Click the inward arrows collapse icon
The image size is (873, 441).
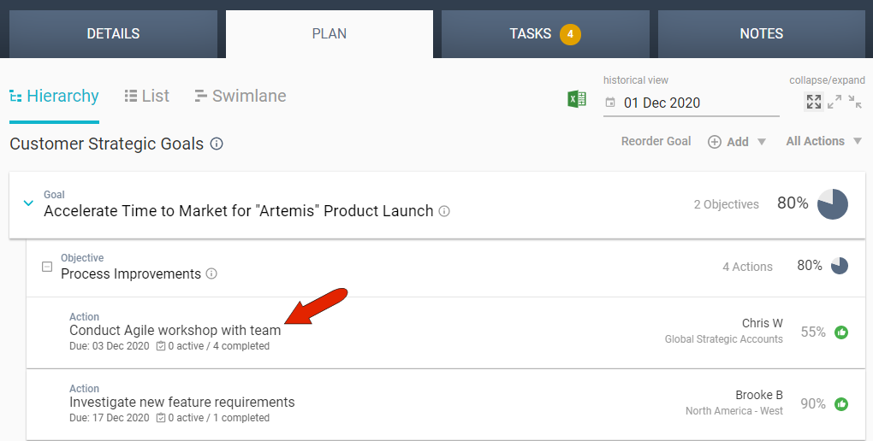coord(855,102)
